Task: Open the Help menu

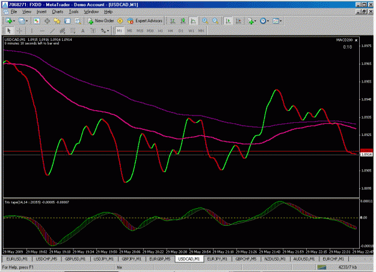Action: pyautogui.click(x=108, y=12)
